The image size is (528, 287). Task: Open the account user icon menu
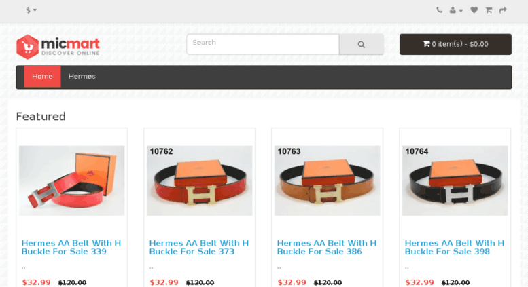456,10
